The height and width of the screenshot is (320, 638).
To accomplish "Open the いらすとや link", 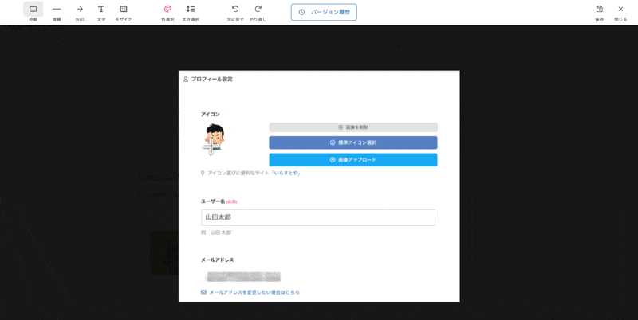I will tap(287, 173).
